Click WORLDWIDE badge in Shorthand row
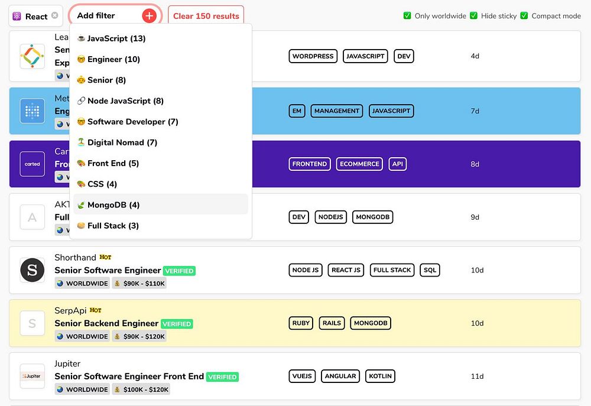 point(82,284)
